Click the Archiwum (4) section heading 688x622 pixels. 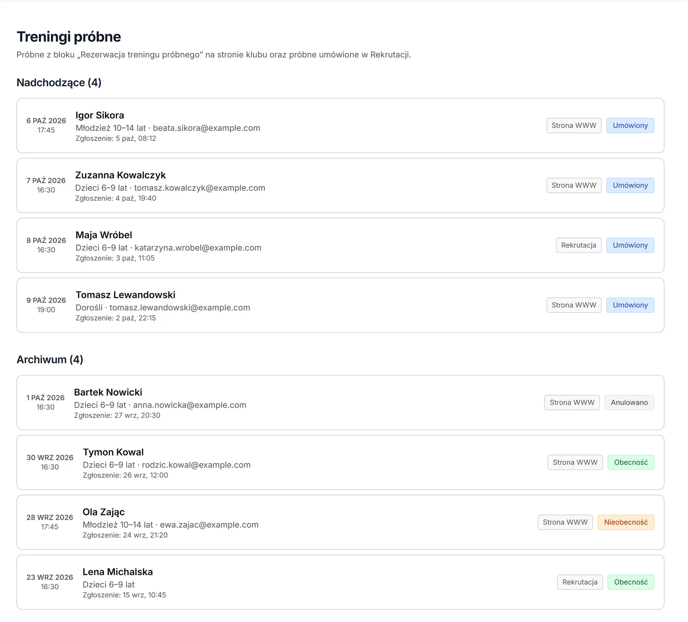(50, 359)
